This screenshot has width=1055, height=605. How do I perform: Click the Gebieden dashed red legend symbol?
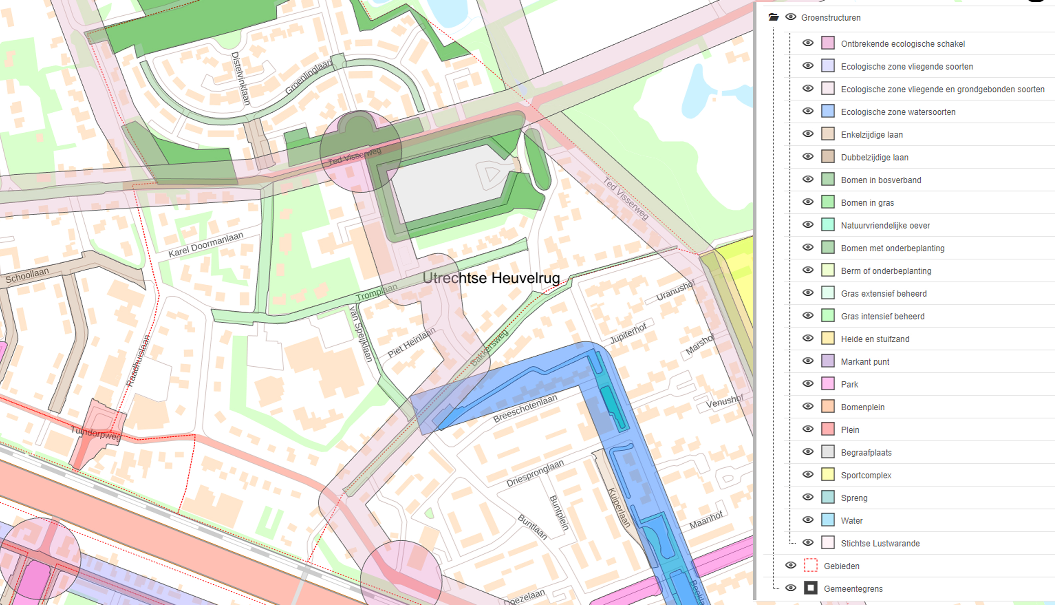coord(810,566)
